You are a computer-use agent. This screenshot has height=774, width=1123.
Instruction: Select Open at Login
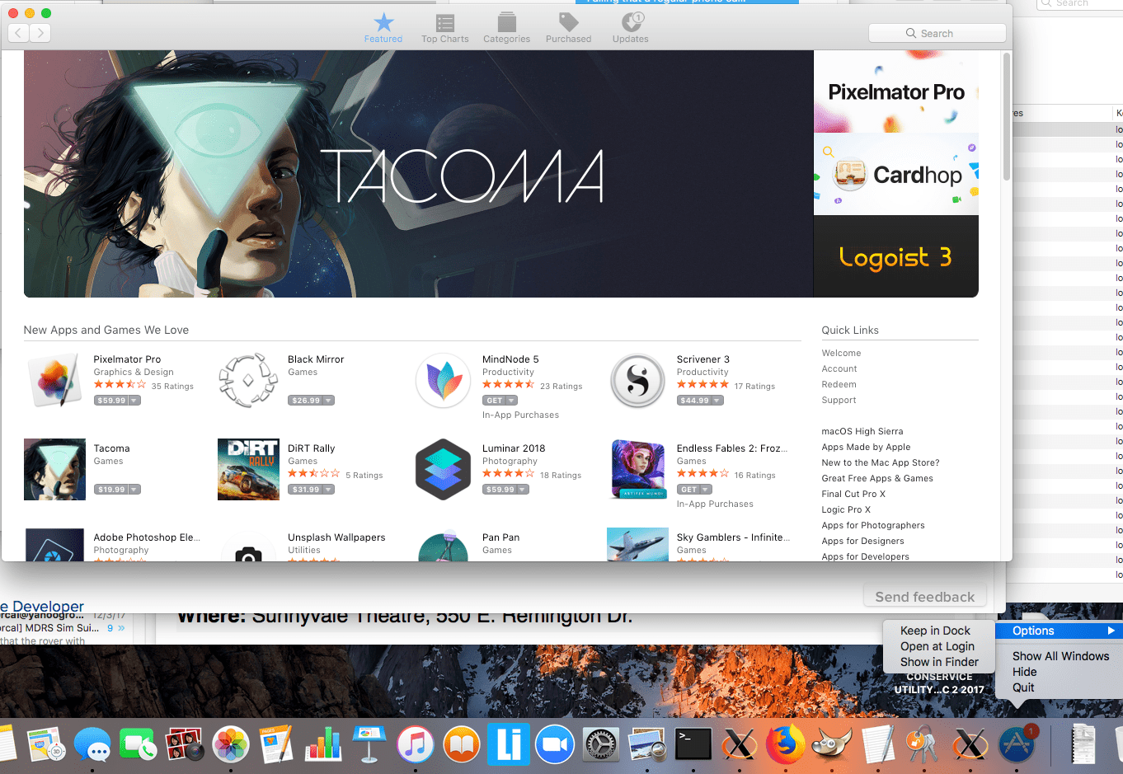point(937,646)
